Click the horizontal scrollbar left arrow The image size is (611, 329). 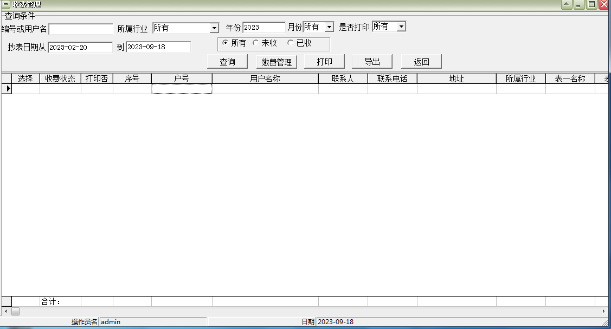pyautogui.click(x=5, y=312)
